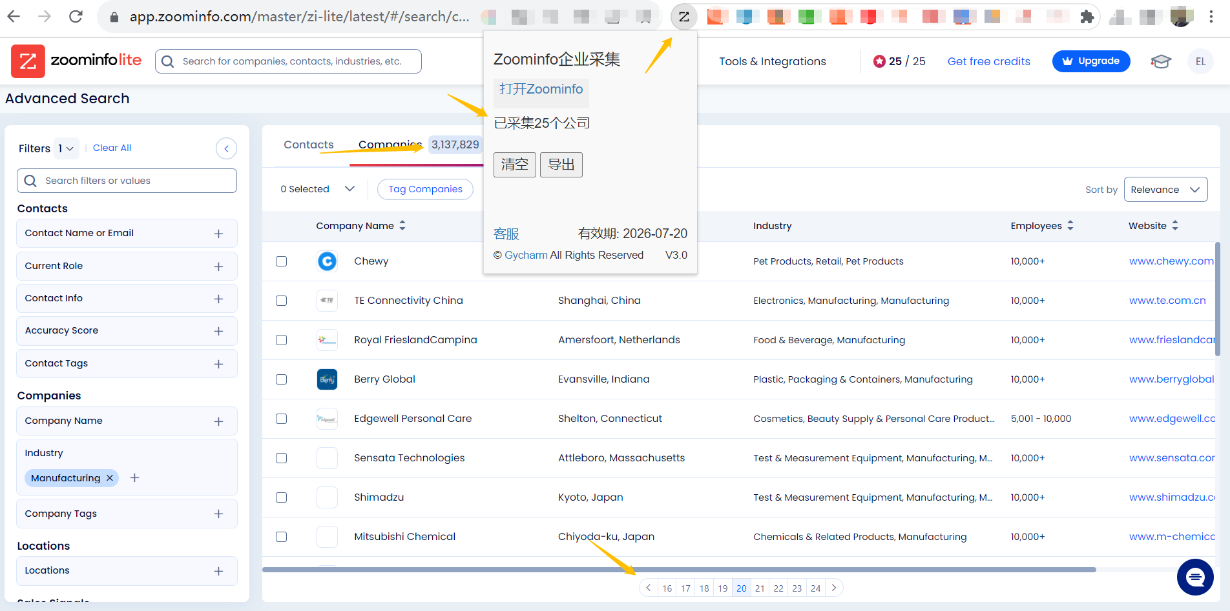Click the credits star icon
The width and height of the screenshot is (1230, 611).
click(879, 61)
